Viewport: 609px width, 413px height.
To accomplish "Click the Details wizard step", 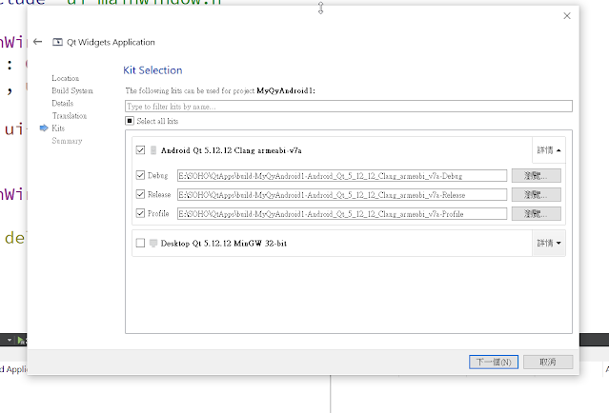I will coord(63,103).
